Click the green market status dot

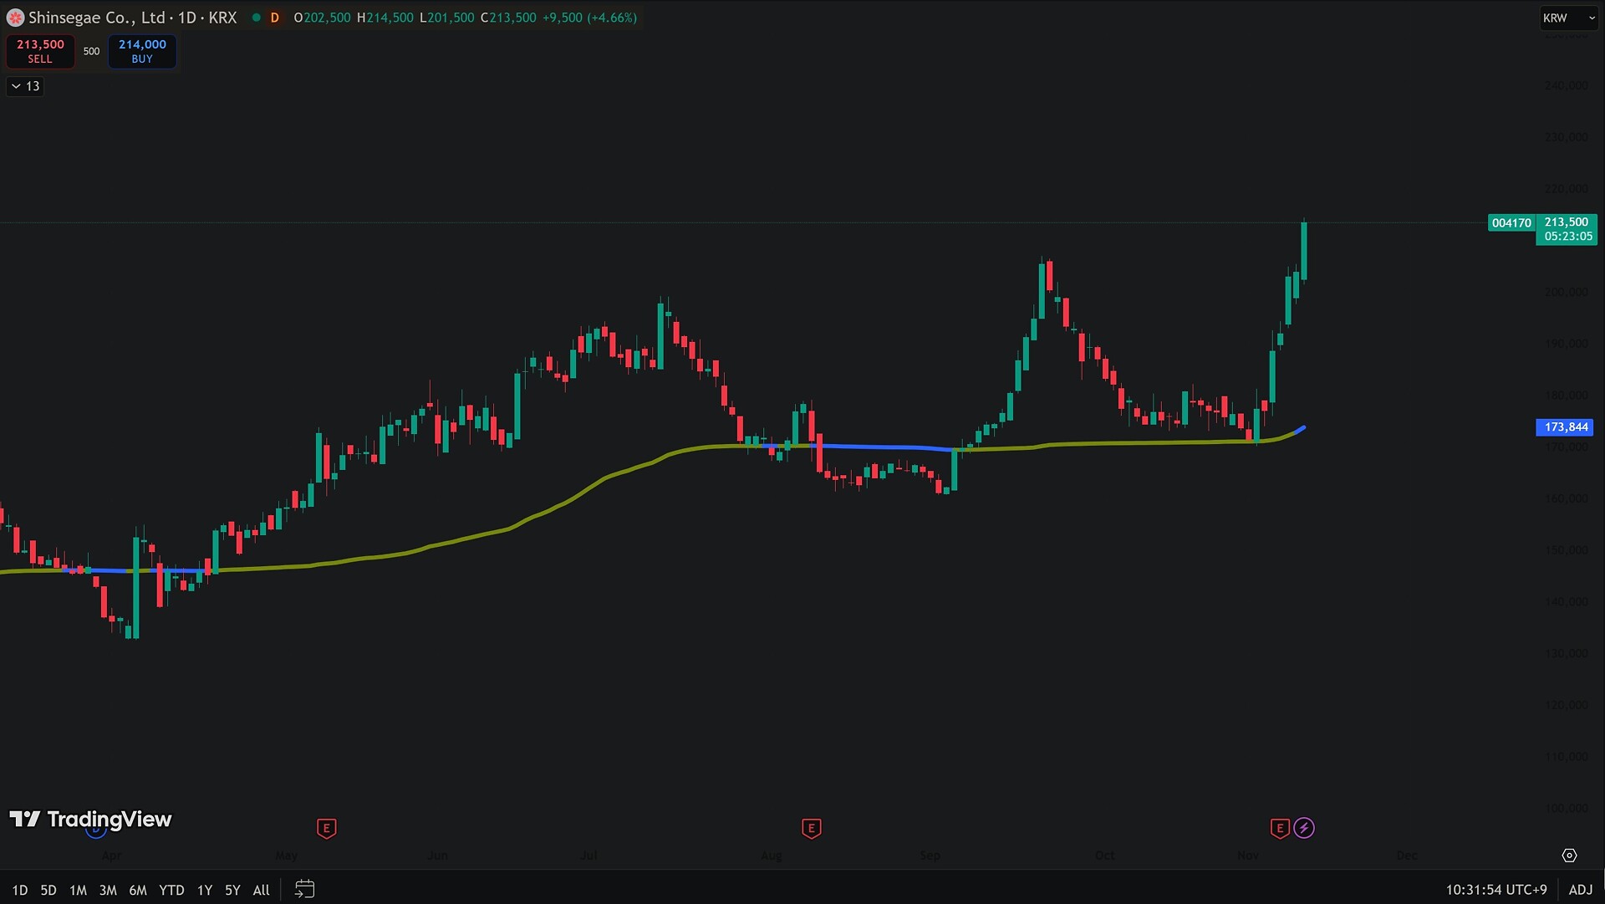coord(256,18)
